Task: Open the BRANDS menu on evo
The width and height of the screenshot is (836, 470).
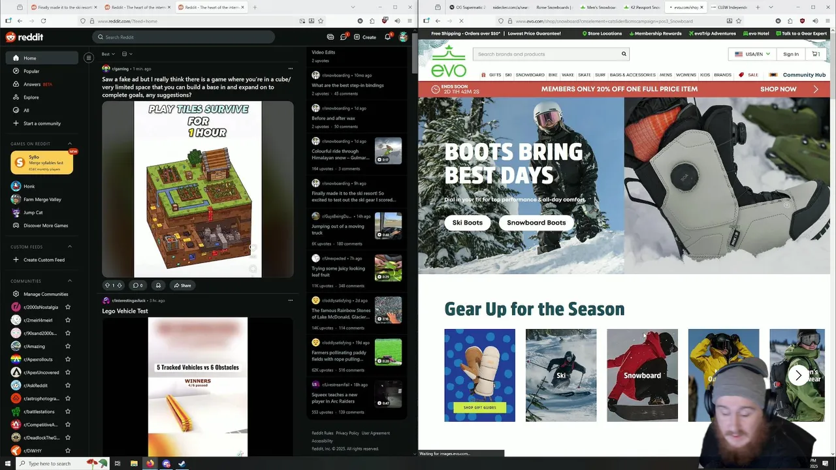Action: [722, 75]
